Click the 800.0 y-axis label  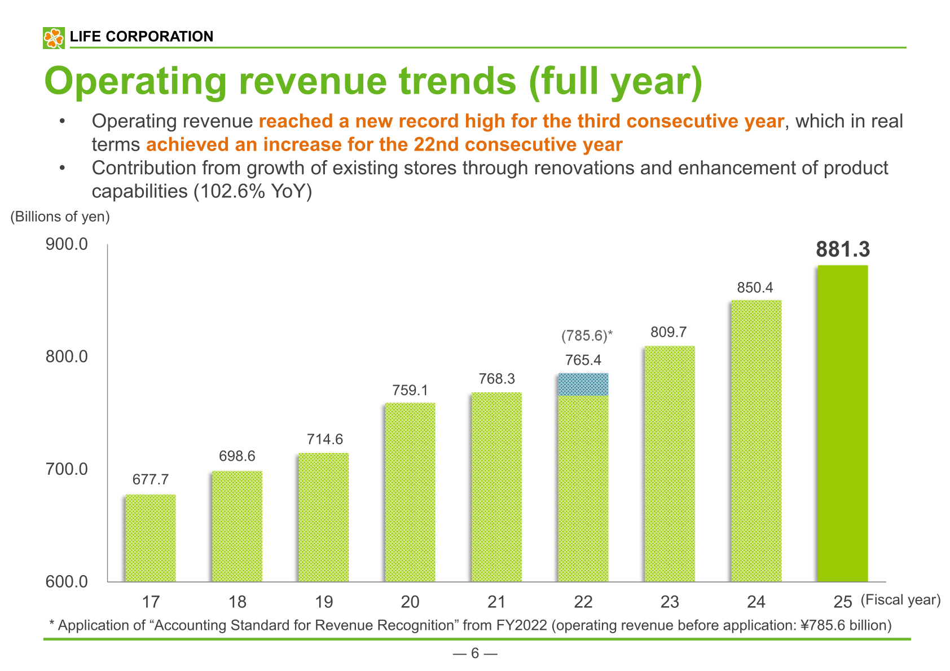67,356
